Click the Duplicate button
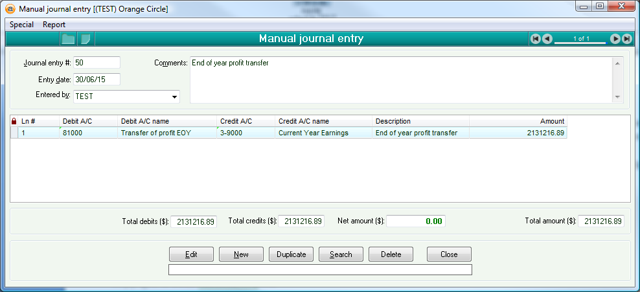The height and width of the screenshot is (292, 640). 291,254
